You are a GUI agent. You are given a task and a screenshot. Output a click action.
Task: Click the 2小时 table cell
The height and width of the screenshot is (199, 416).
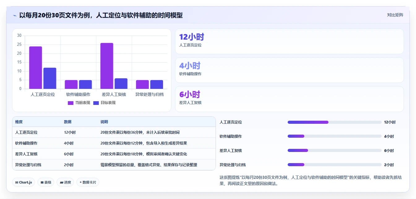click(69, 165)
